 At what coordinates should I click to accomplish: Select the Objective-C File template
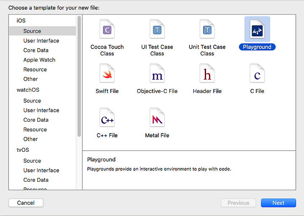coord(157,74)
